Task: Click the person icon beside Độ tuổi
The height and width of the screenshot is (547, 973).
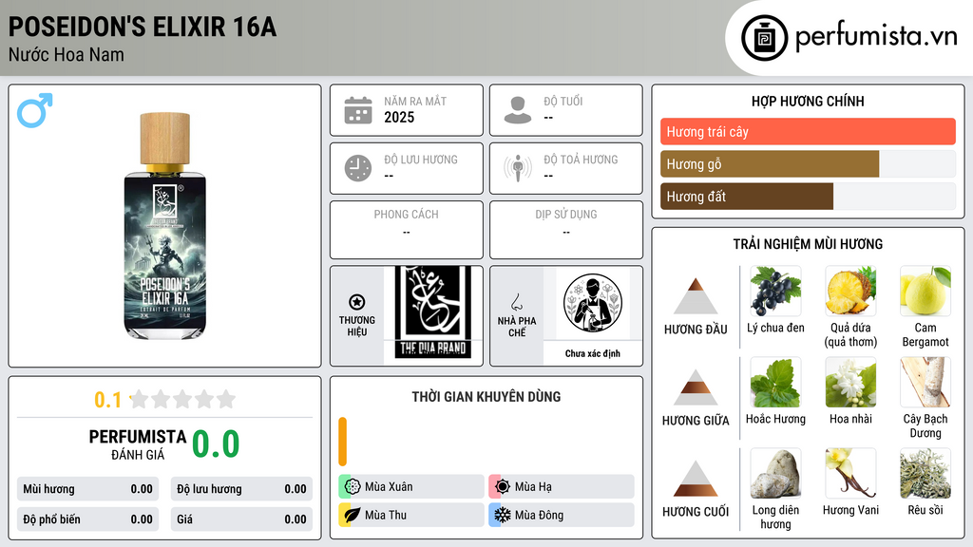Action: coord(518,110)
